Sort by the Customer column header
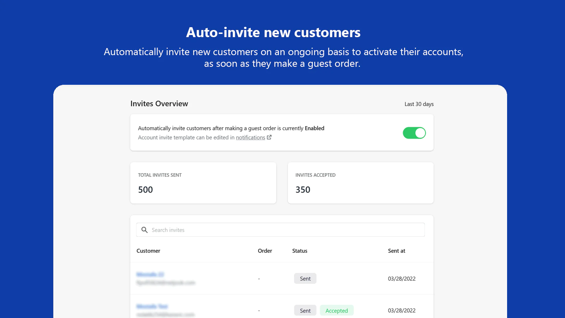 pyautogui.click(x=148, y=251)
